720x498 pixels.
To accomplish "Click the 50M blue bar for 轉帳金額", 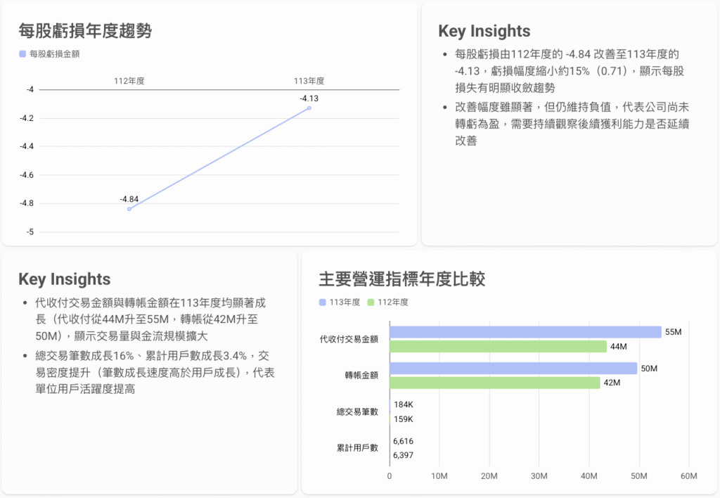I will click(x=513, y=369).
